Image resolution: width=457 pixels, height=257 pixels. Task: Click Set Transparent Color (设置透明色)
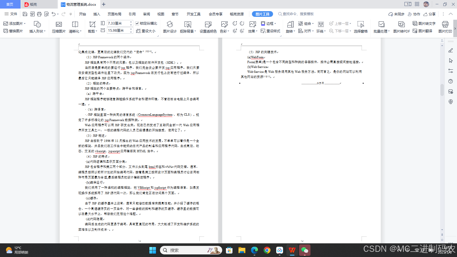click(x=208, y=27)
